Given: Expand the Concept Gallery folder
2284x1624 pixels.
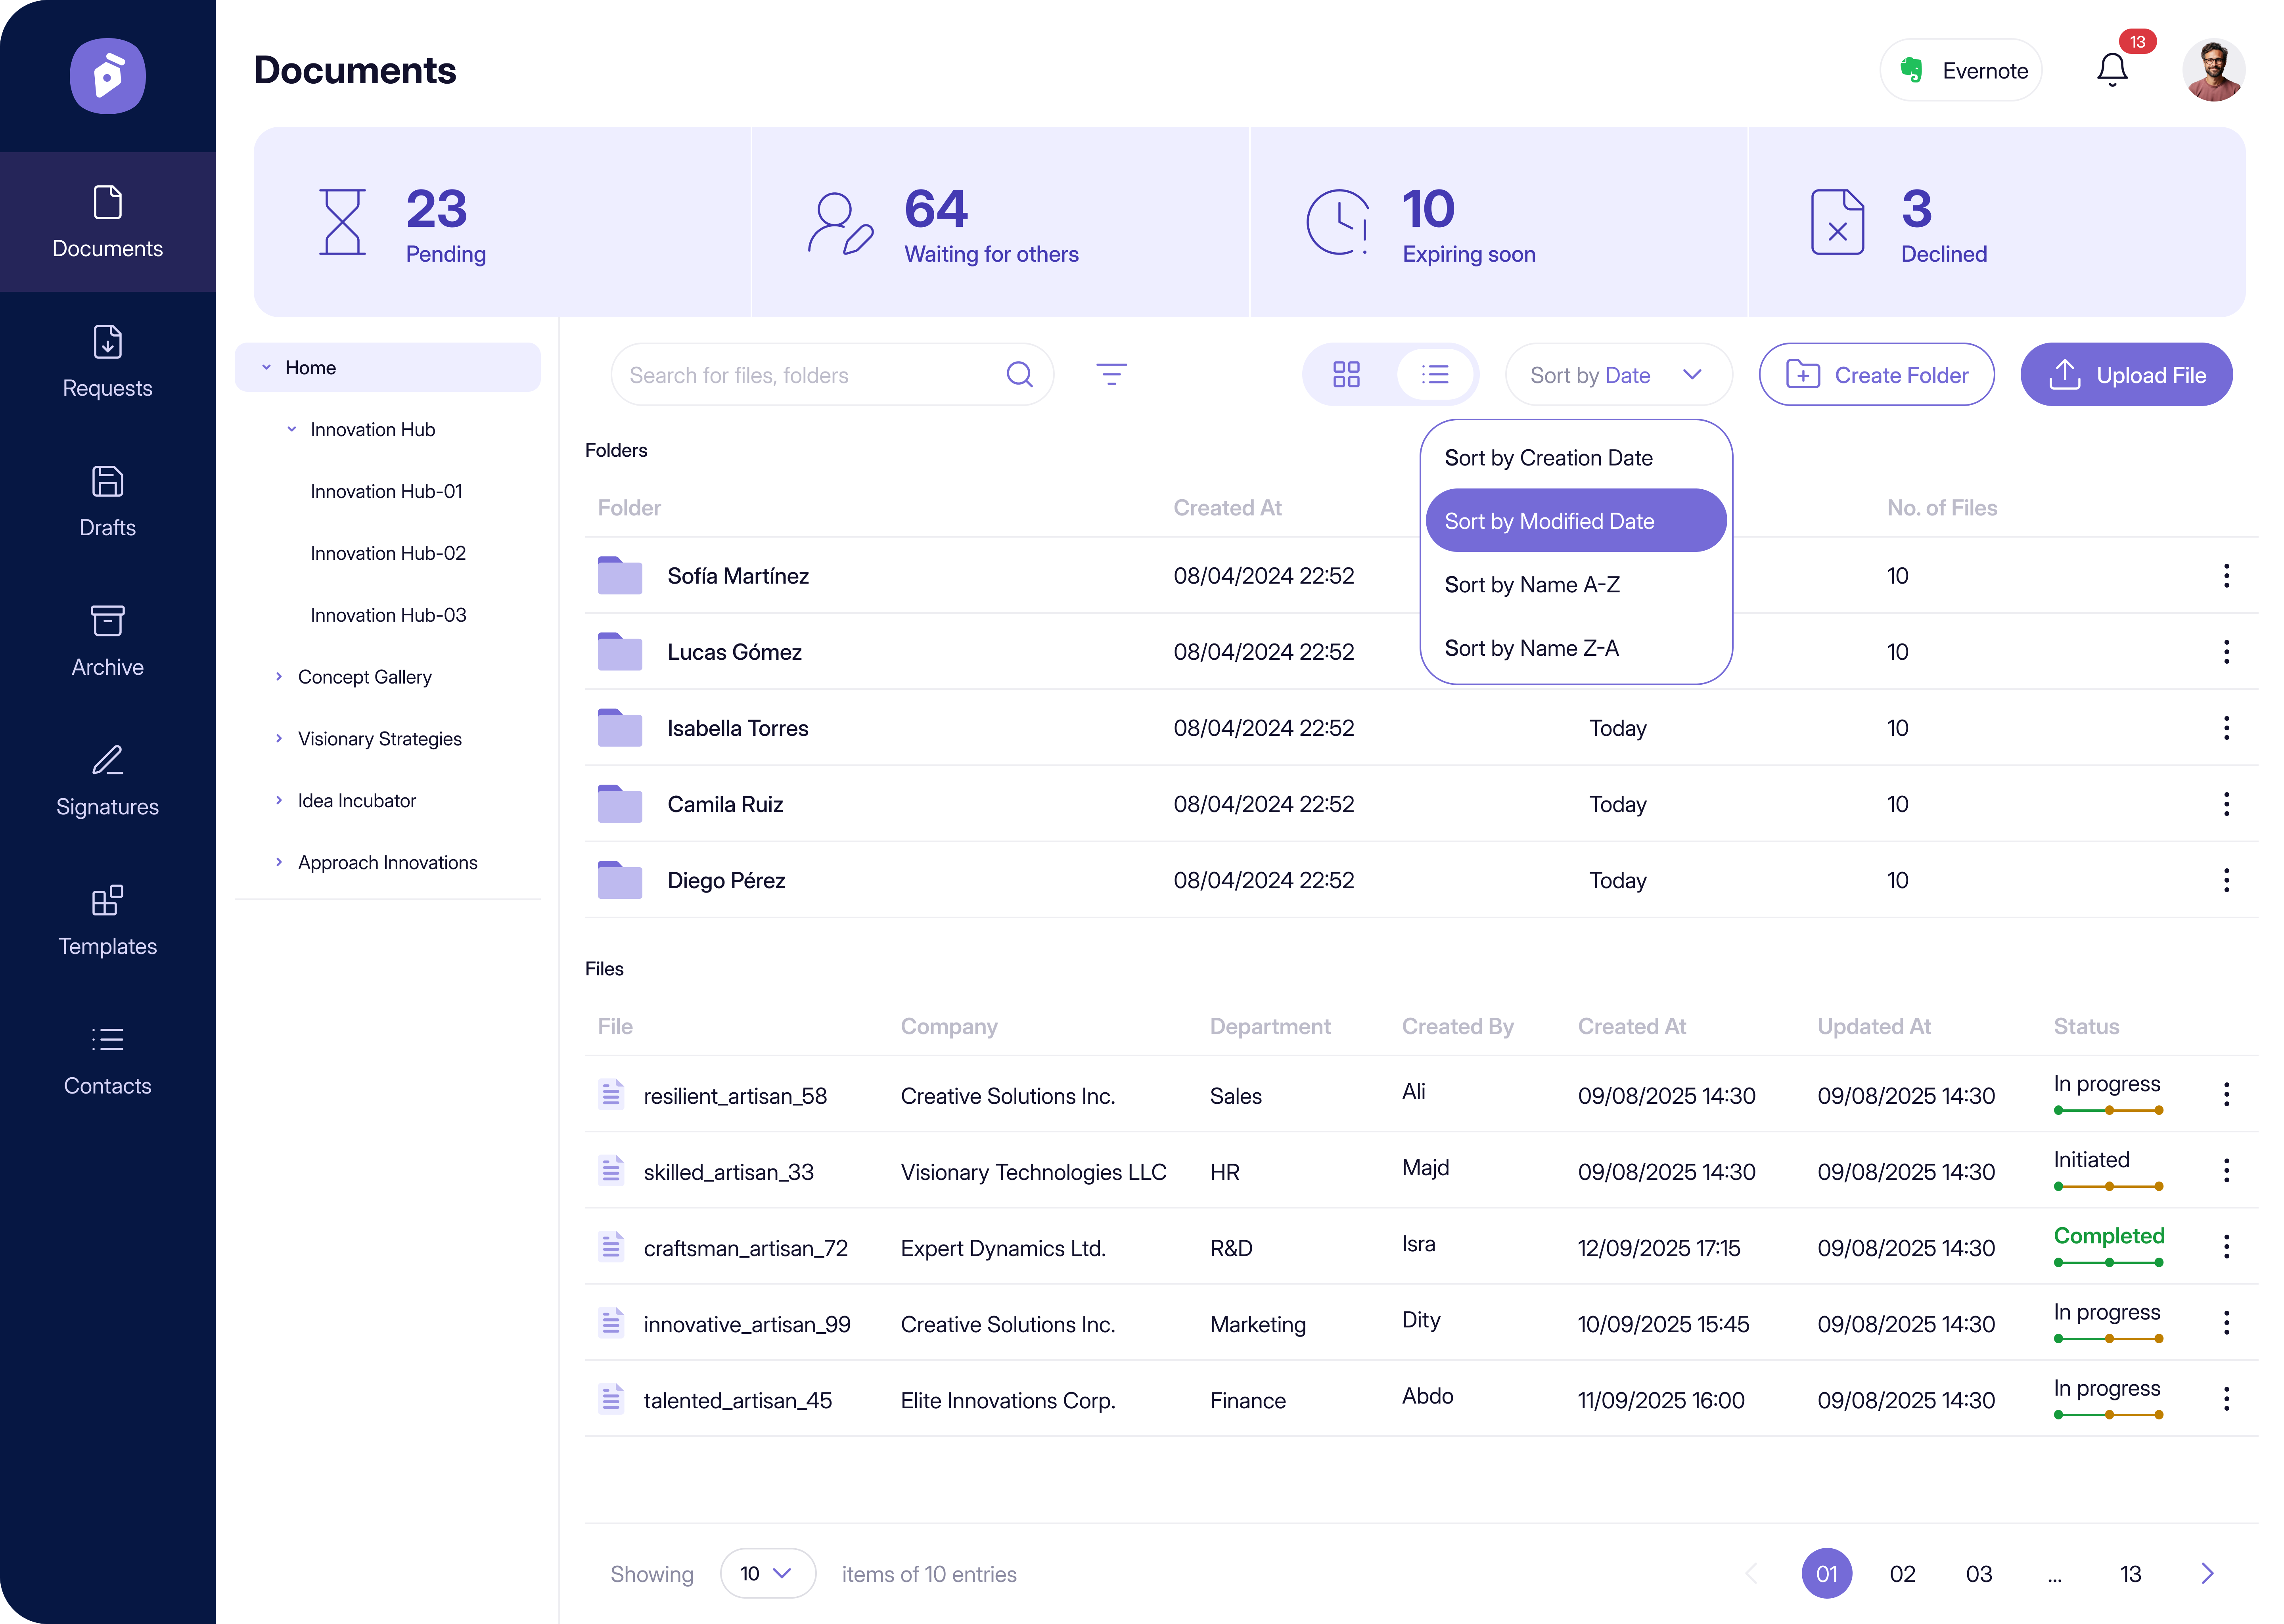Looking at the screenshot, I should click(x=279, y=677).
